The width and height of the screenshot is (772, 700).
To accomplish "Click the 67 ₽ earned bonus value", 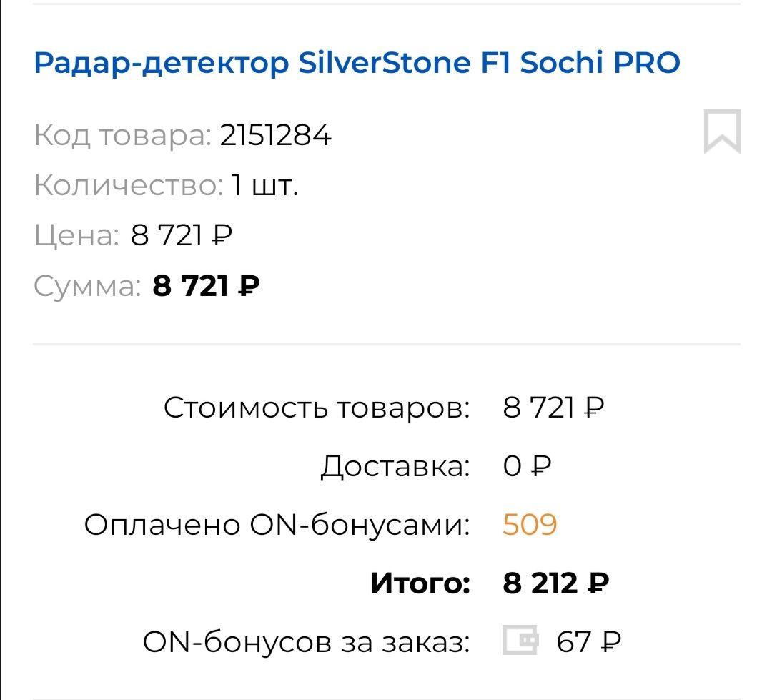I will [x=588, y=642].
